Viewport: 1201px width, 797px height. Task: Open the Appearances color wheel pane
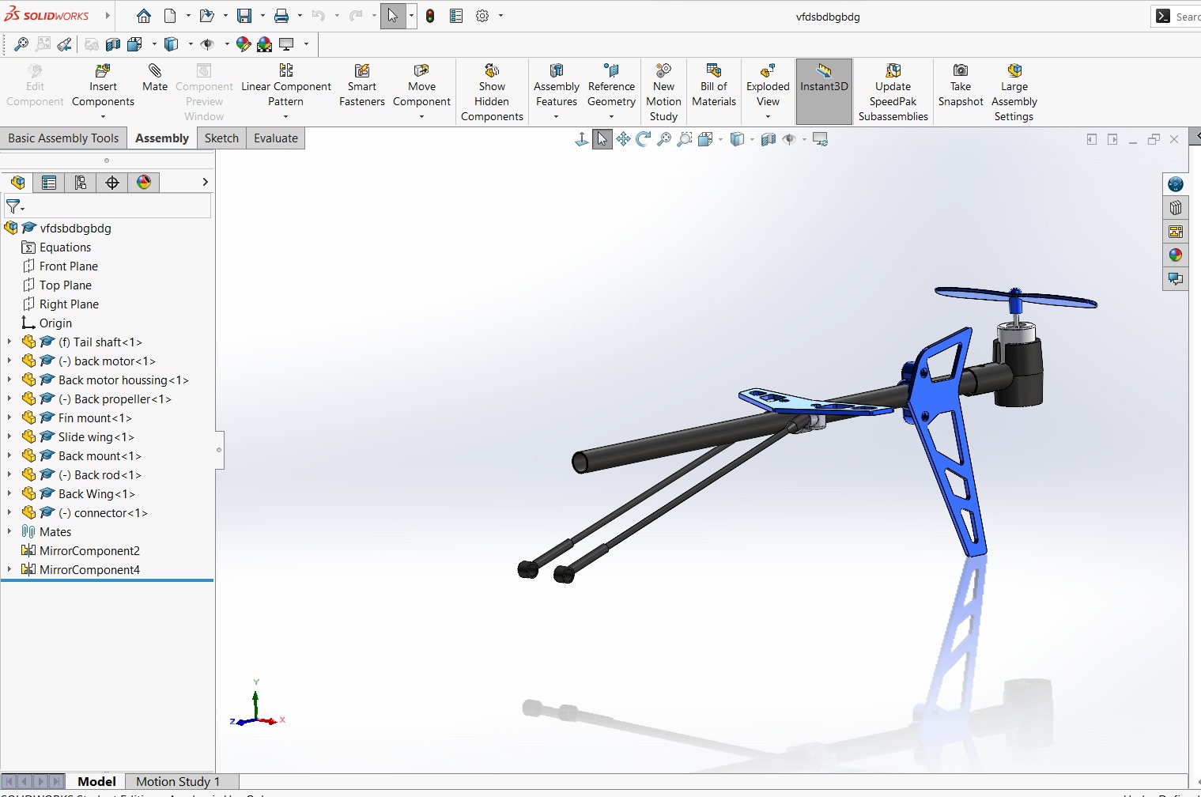click(1176, 255)
